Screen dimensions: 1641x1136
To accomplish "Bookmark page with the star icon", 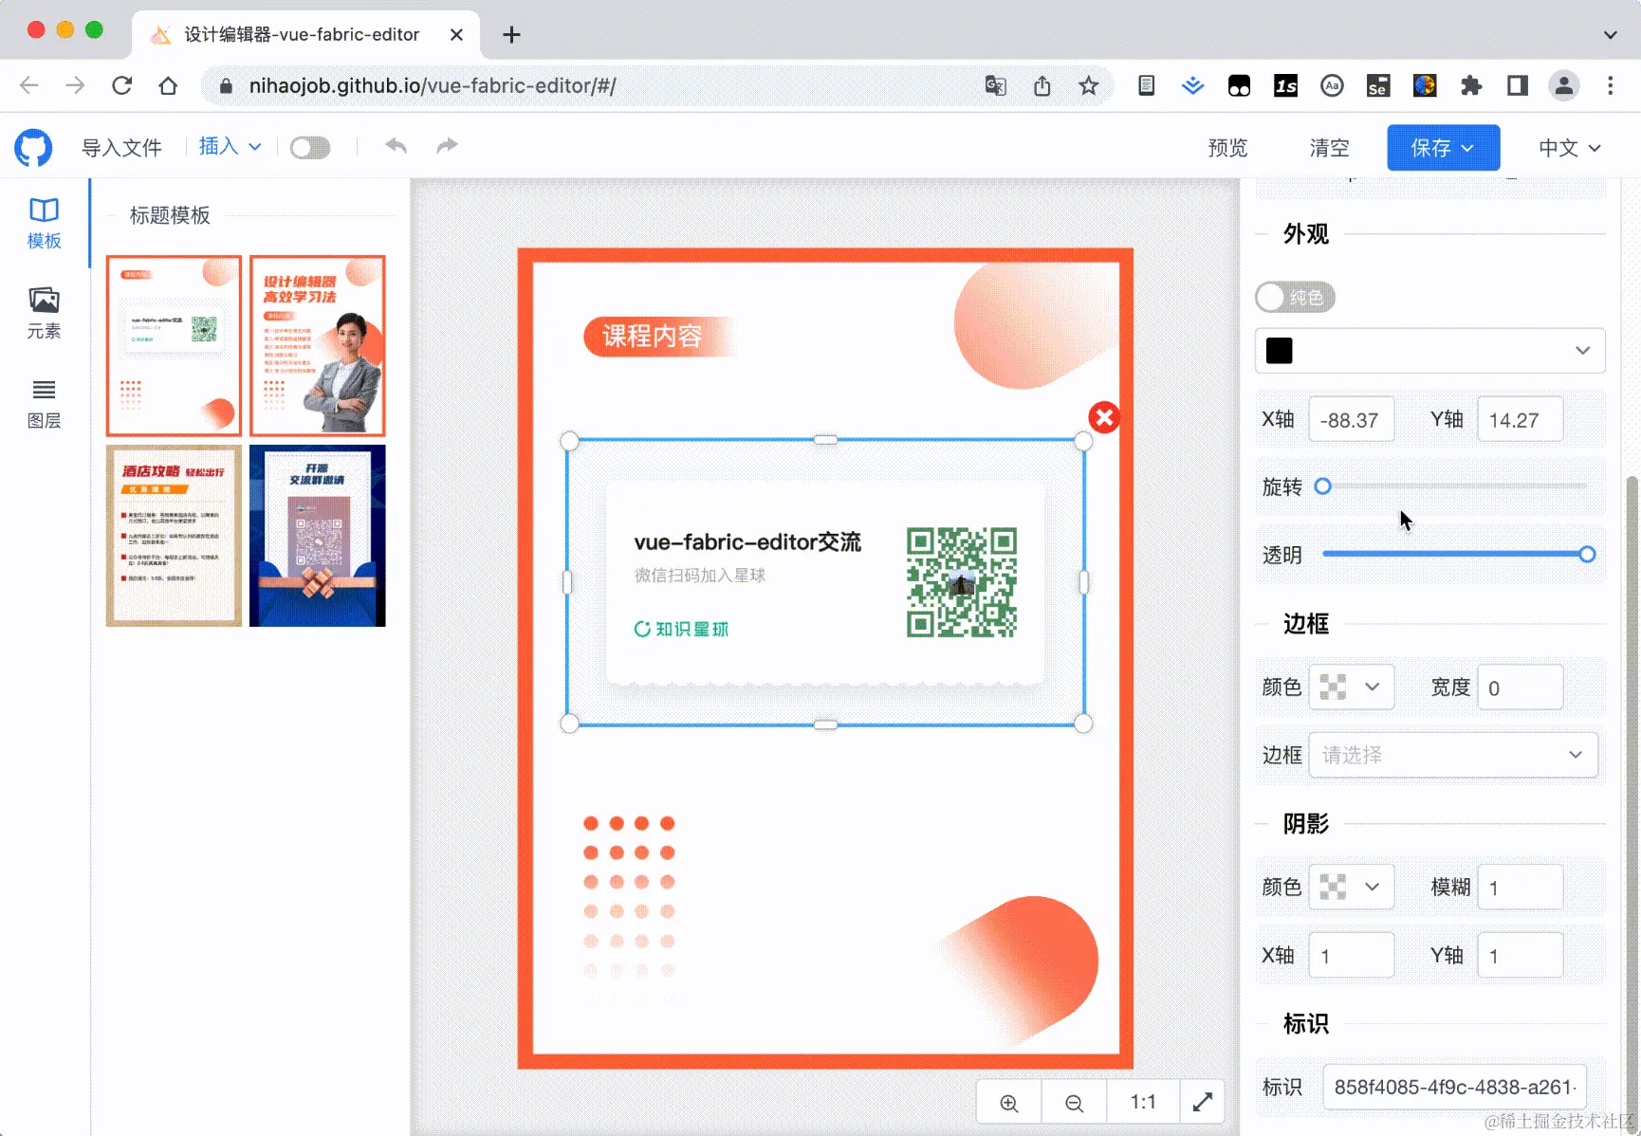I will 1088,85.
